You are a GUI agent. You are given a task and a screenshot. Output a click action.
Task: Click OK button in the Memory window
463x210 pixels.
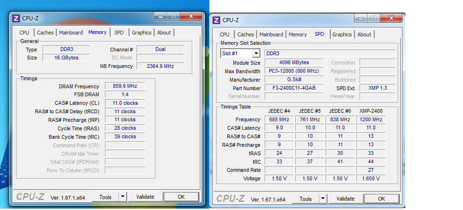[x=181, y=197]
